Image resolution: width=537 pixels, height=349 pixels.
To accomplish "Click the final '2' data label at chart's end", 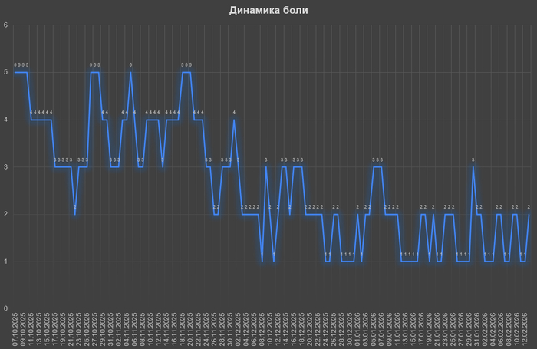I will pos(529,207).
